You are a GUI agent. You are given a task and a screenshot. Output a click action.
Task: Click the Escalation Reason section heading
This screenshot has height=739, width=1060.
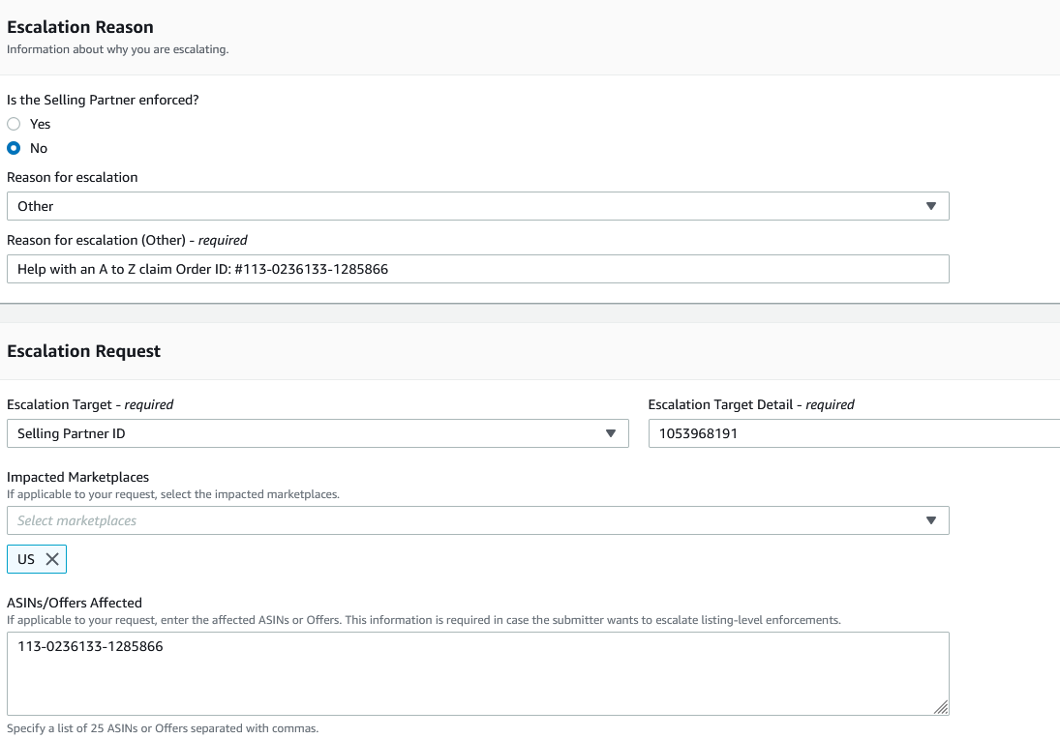click(x=80, y=27)
